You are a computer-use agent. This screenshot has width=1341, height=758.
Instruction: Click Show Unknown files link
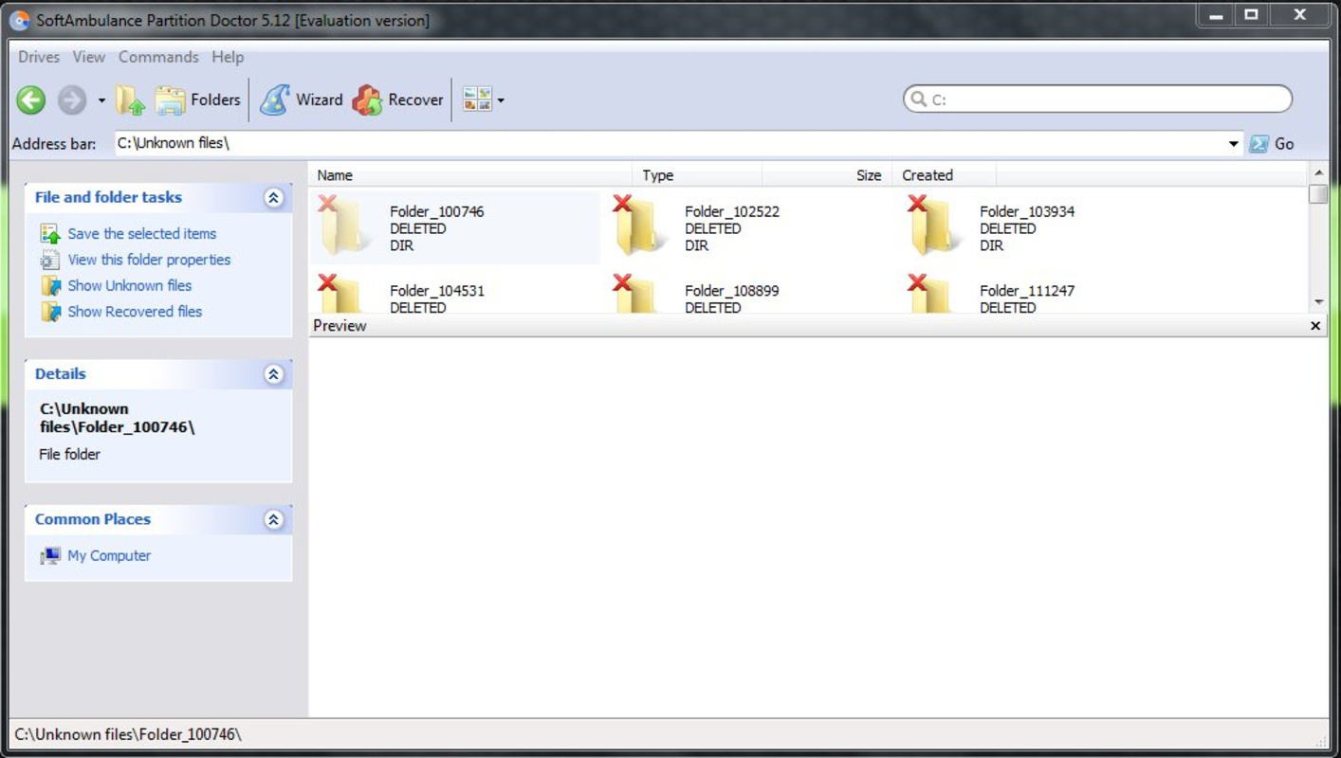pyautogui.click(x=130, y=285)
